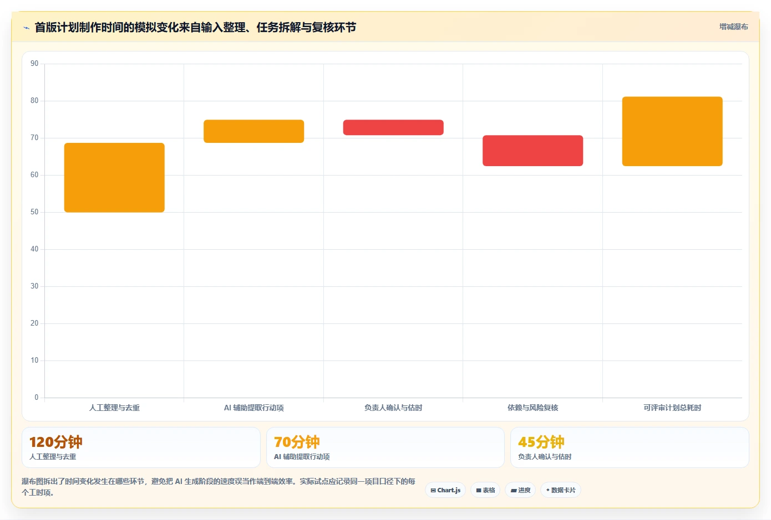Image resolution: width=771 pixels, height=520 pixels.
Task: Click x-axis label 人工整理与去重
Action: (114, 408)
